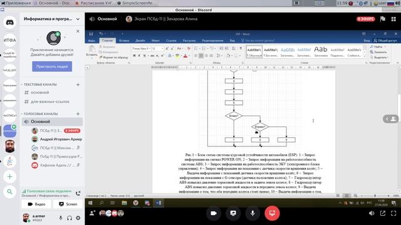Click the add a server plus icon
Screen dimensions: 401x225
click(10, 176)
